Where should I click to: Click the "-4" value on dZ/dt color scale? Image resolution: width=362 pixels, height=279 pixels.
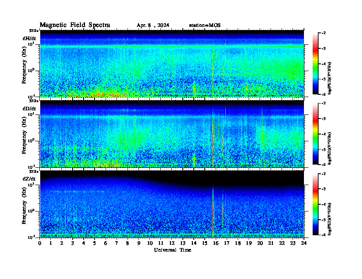point(324,204)
